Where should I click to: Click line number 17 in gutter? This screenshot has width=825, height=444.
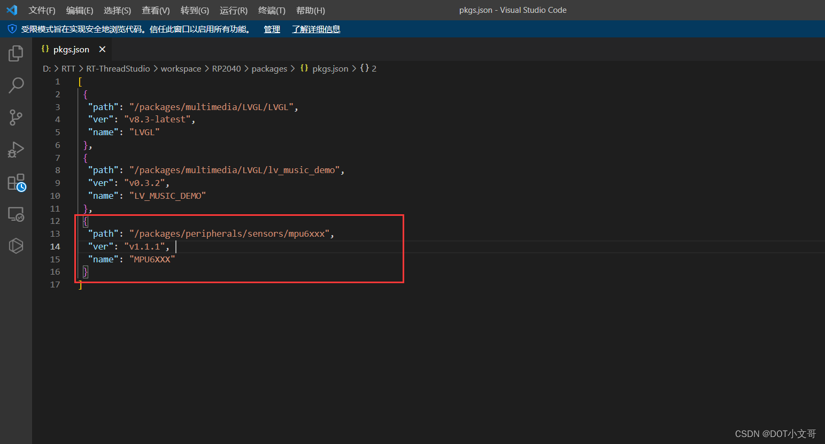tap(55, 285)
